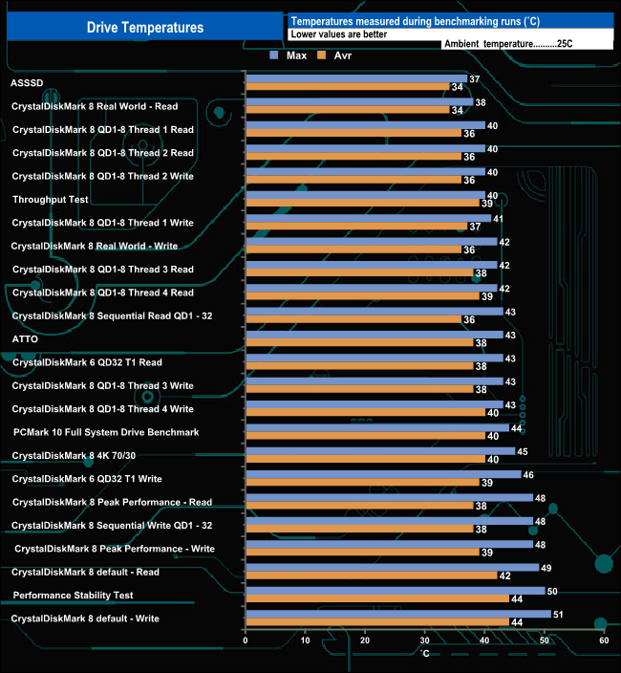Viewport: 621px width, 673px height.
Task: Click the x-axis tick label 60
Action: pos(604,640)
